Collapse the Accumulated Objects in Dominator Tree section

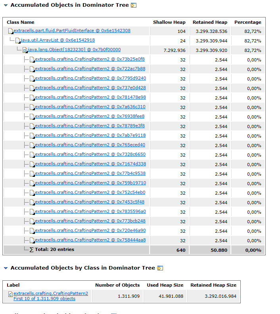(x=6, y=6)
